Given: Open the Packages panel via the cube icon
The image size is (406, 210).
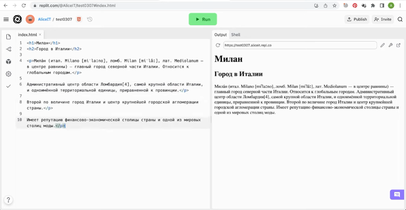Looking at the screenshot, I should click(8, 61).
